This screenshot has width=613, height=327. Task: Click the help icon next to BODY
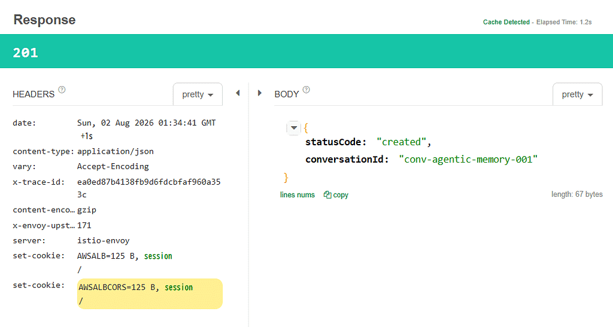pyautogui.click(x=306, y=90)
